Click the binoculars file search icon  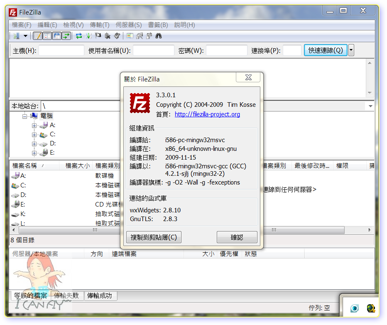pyautogui.click(x=159, y=36)
